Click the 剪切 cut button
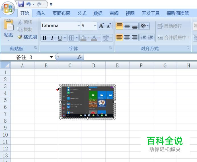The width and height of the screenshot is (197, 162). click(x=25, y=22)
